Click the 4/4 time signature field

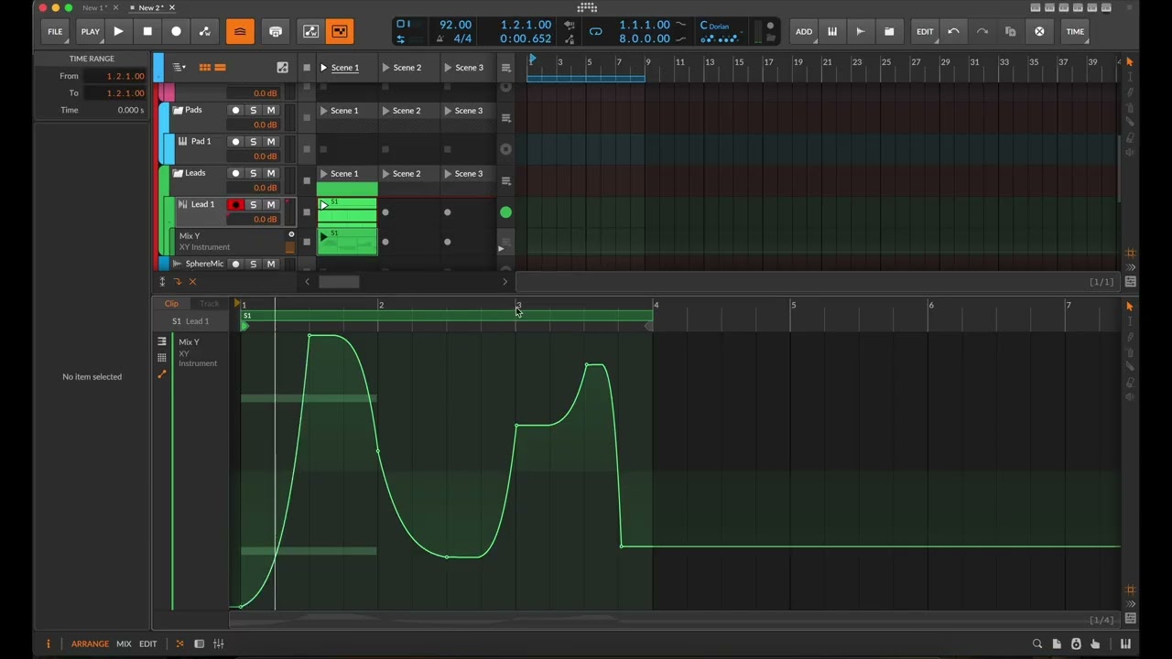click(x=462, y=39)
